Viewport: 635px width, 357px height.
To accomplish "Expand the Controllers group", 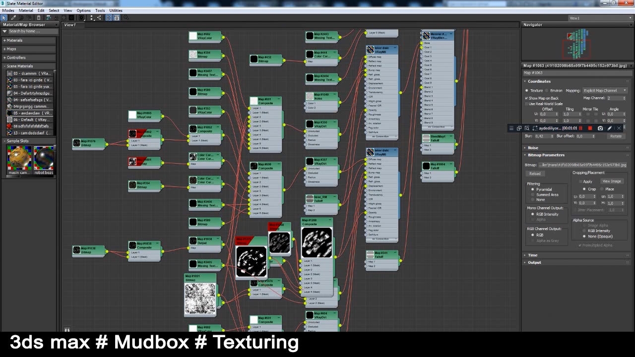I will click(29, 58).
